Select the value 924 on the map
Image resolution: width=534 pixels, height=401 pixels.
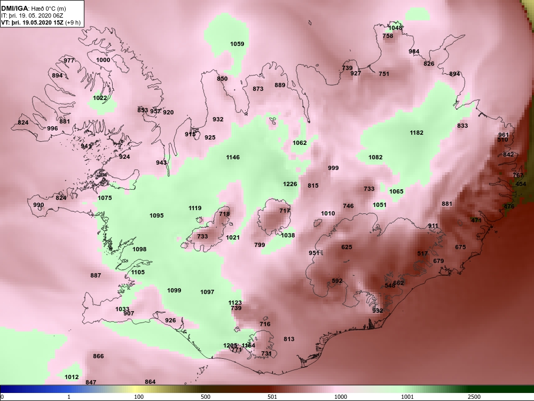click(x=124, y=157)
